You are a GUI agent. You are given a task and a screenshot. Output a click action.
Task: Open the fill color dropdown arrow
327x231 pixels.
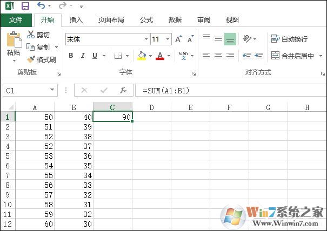(150, 56)
